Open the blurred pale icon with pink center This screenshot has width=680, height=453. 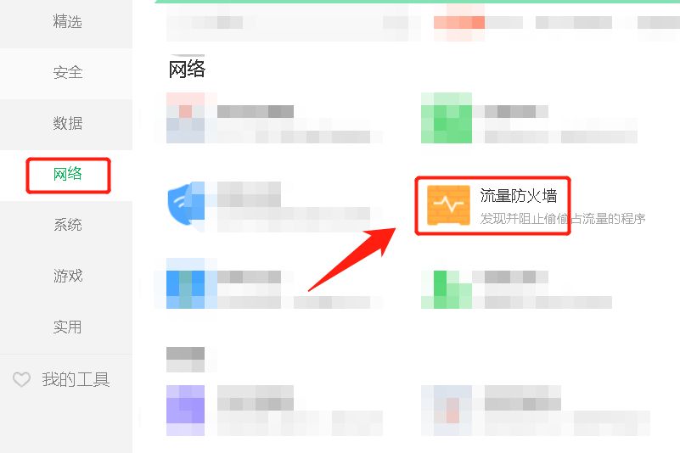pos(447,411)
